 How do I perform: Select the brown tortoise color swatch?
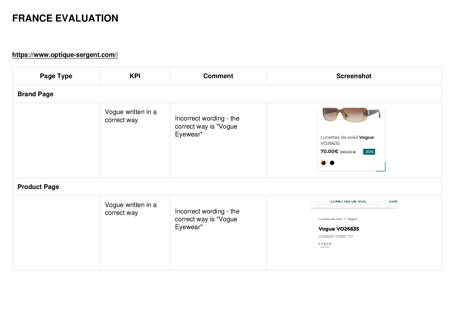tap(324, 163)
